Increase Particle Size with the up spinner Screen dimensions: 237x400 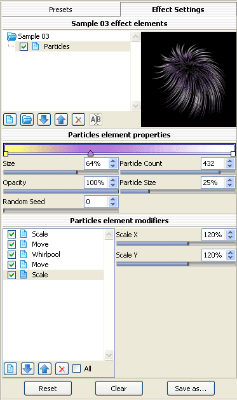pos(229,180)
